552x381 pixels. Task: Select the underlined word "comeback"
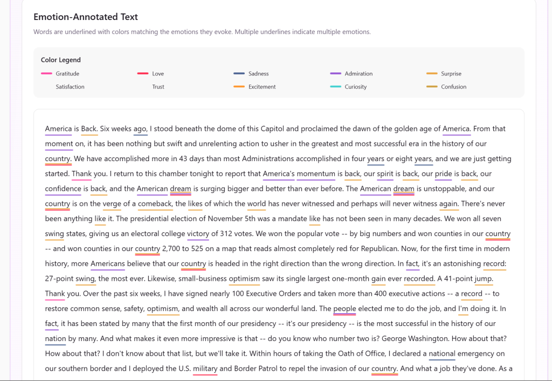click(155, 204)
